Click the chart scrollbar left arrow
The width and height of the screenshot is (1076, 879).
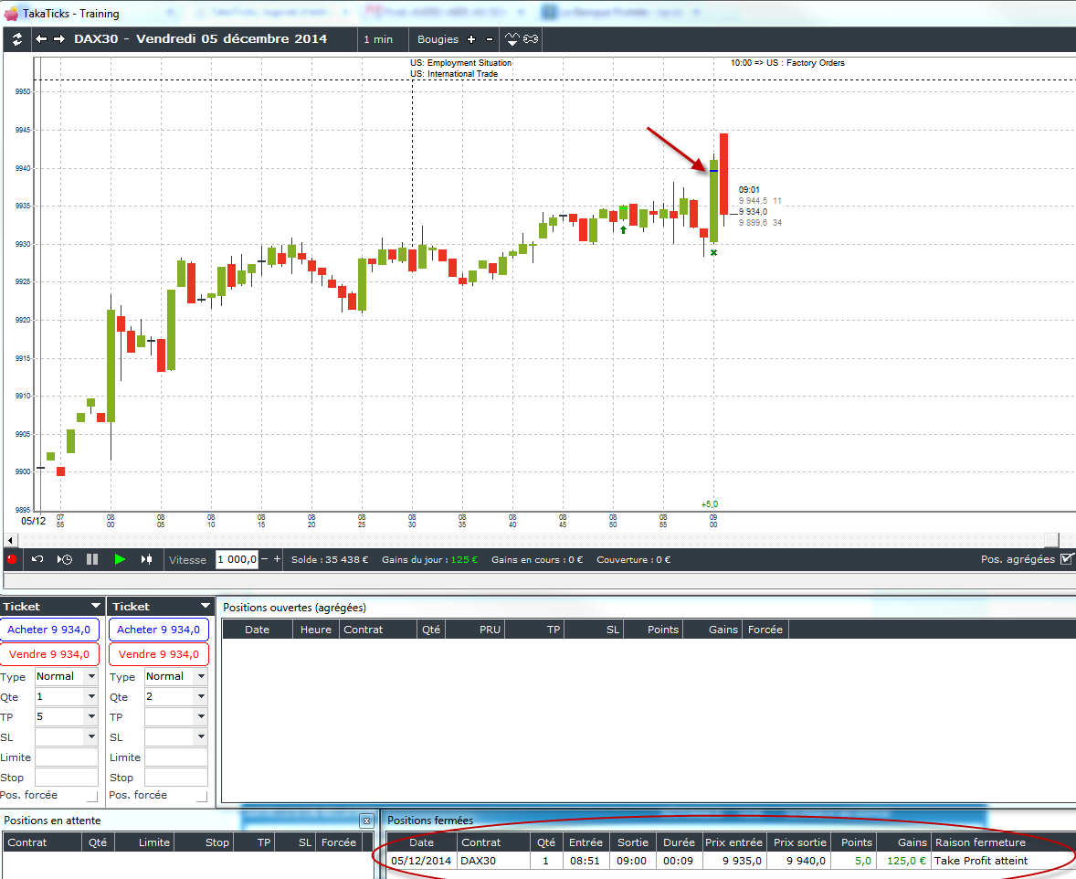pos(10,540)
